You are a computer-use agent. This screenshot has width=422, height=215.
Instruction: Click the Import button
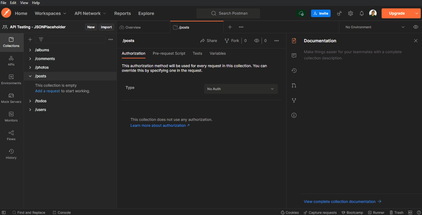click(106, 27)
